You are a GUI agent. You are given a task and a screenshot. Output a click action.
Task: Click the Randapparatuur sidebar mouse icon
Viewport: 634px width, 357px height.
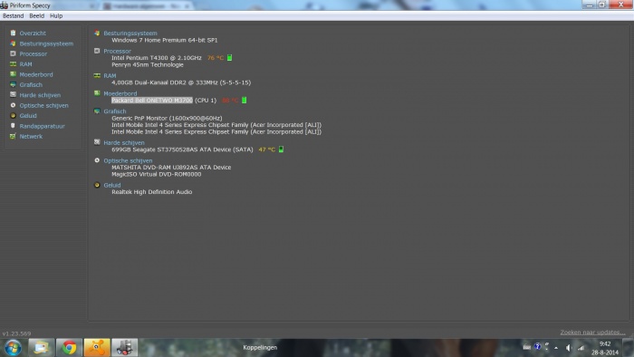click(13, 126)
